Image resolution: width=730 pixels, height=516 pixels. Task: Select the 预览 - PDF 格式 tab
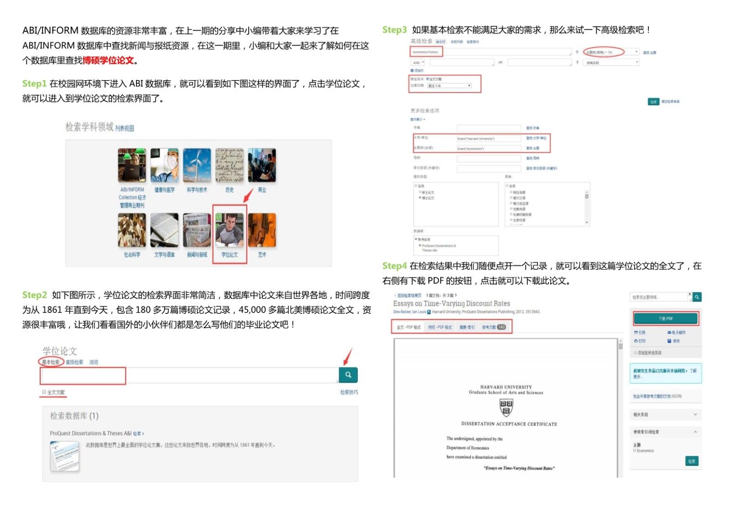(440, 327)
